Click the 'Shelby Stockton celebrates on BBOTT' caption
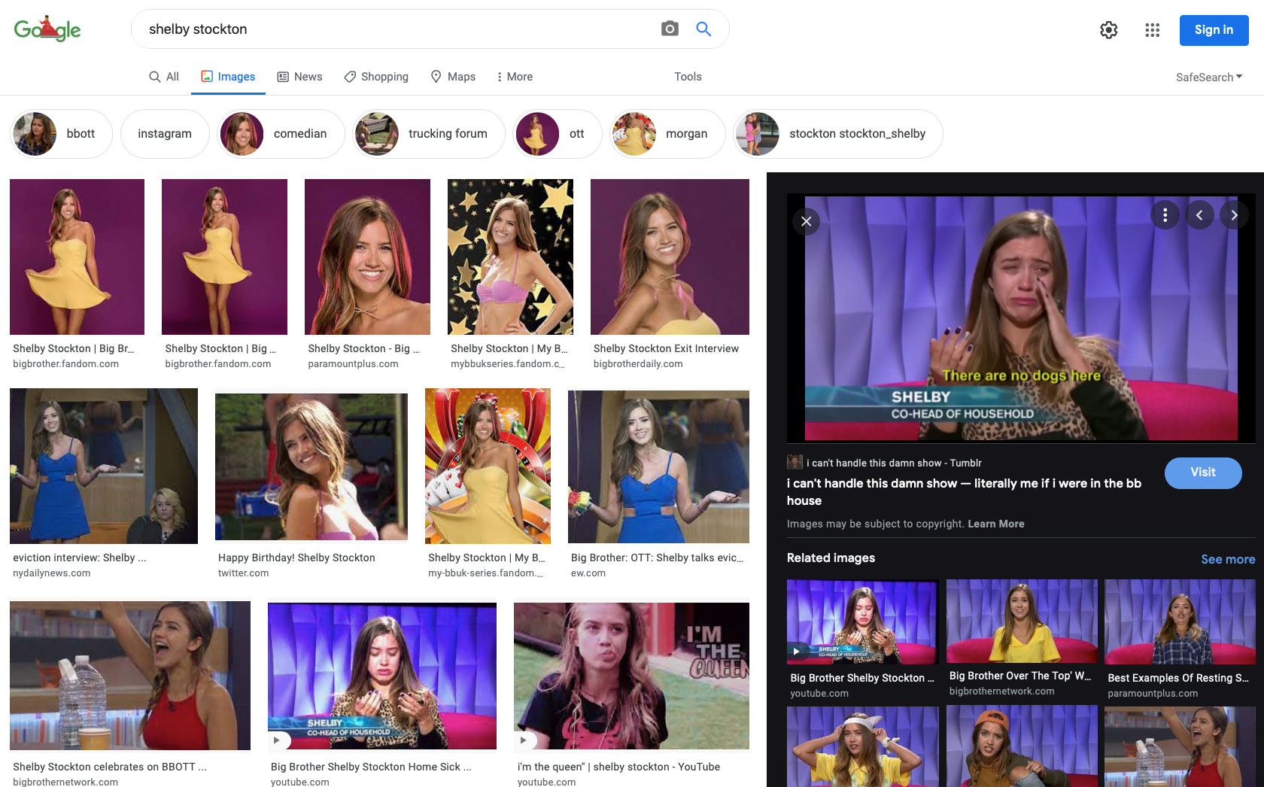 [110, 767]
